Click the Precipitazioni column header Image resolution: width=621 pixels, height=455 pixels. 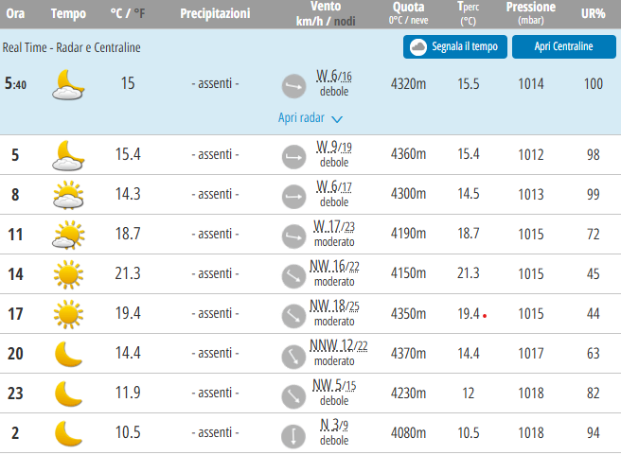coord(215,14)
